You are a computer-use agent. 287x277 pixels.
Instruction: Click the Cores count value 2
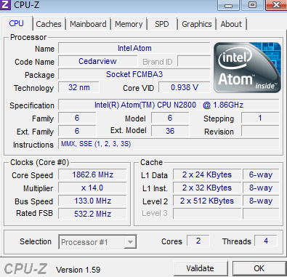[x=198, y=241]
